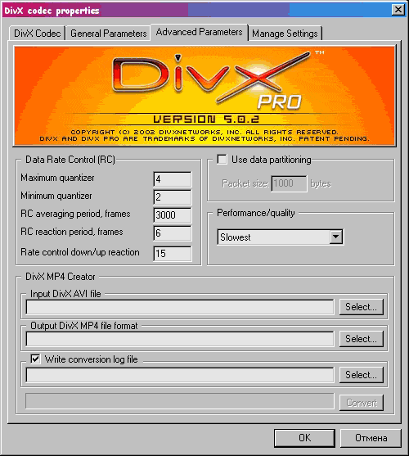Select the Advanced Parameters tab
The height and width of the screenshot is (456, 409).
200,32
